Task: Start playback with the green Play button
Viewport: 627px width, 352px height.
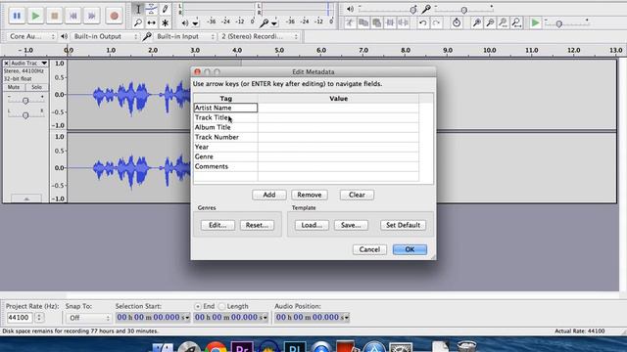Action: [x=35, y=16]
